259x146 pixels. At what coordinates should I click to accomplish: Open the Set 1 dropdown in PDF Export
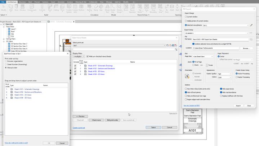tap(226, 25)
